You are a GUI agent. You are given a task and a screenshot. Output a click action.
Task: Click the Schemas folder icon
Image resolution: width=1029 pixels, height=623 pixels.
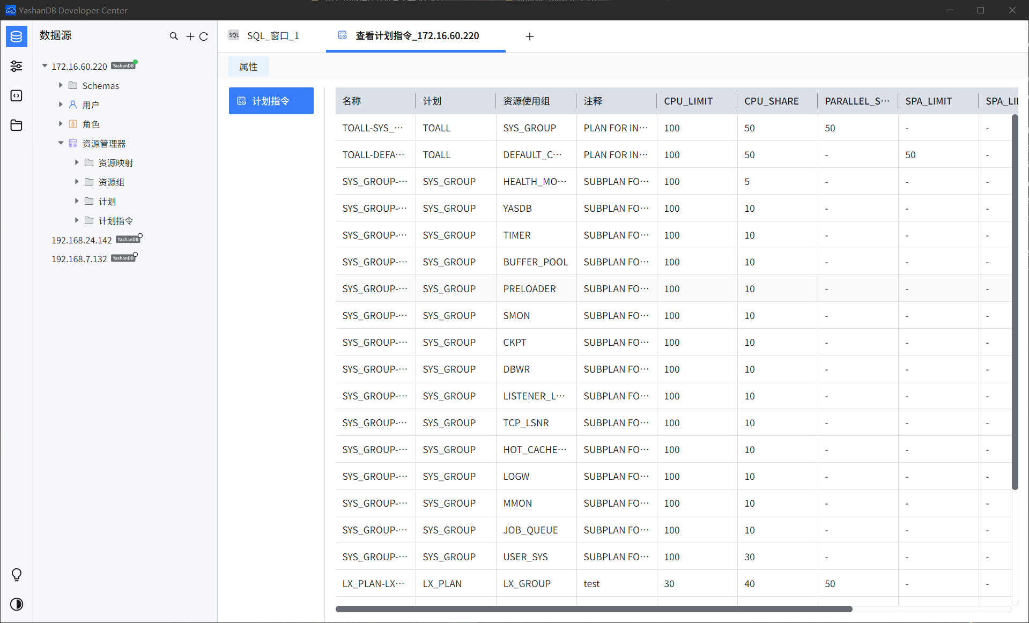[73, 85]
